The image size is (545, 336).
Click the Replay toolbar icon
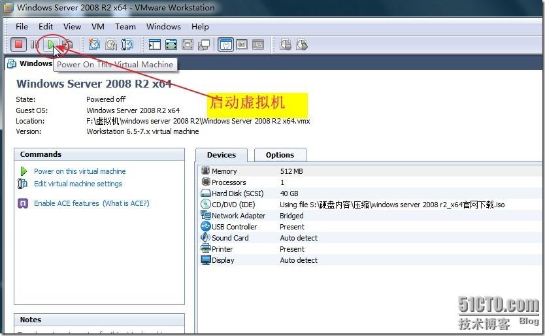coord(302,44)
